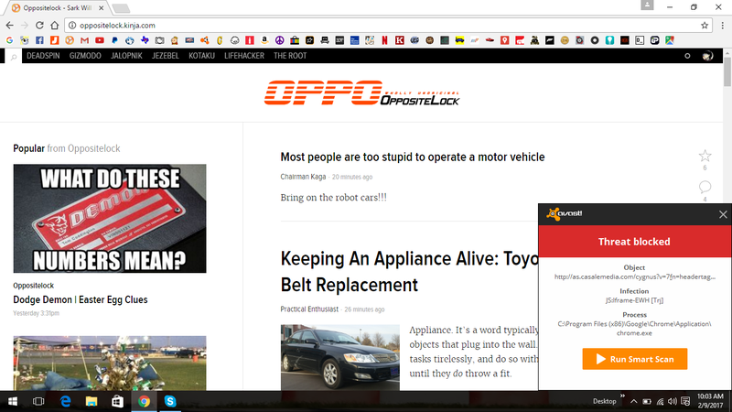This screenshot has width=732, height=412.
Task: Open the purple peace sign bookmark
Action: point(280,40)
